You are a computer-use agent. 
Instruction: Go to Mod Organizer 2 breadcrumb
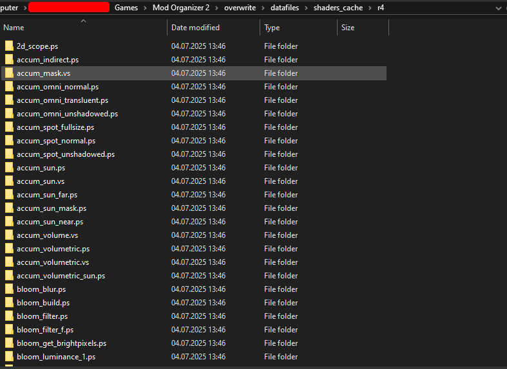181,8
